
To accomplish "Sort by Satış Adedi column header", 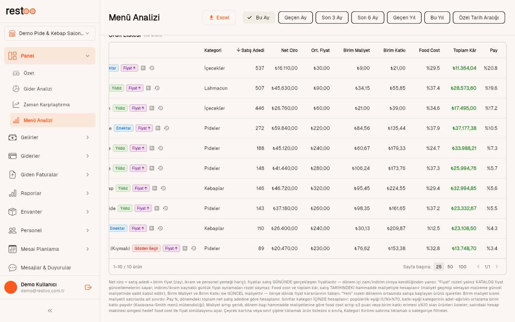I will pyautogui.click(x=250, y=50).
